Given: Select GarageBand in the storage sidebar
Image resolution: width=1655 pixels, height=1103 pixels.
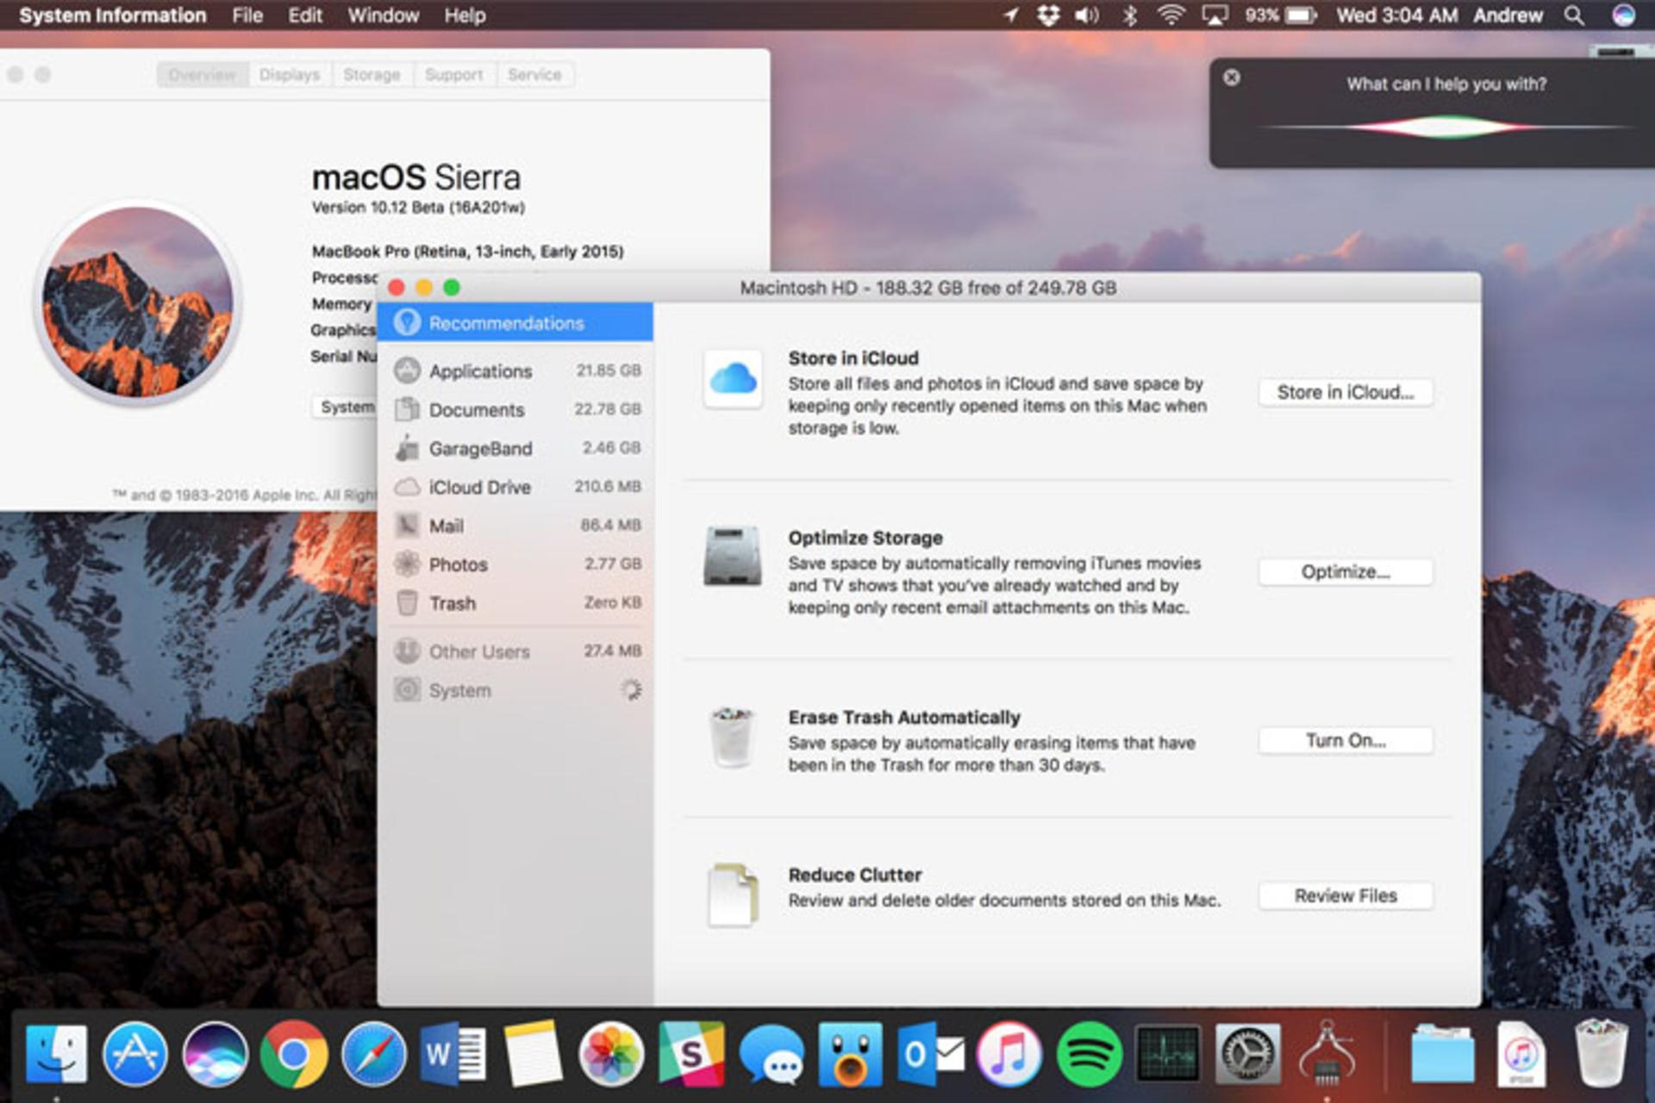Looking at the screenshot, I should click(x=515, y=448).
